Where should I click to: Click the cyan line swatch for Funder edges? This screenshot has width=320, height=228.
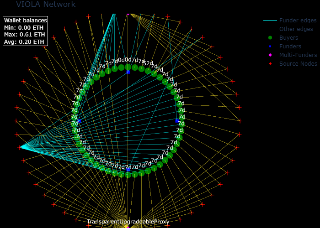point(270,21)
